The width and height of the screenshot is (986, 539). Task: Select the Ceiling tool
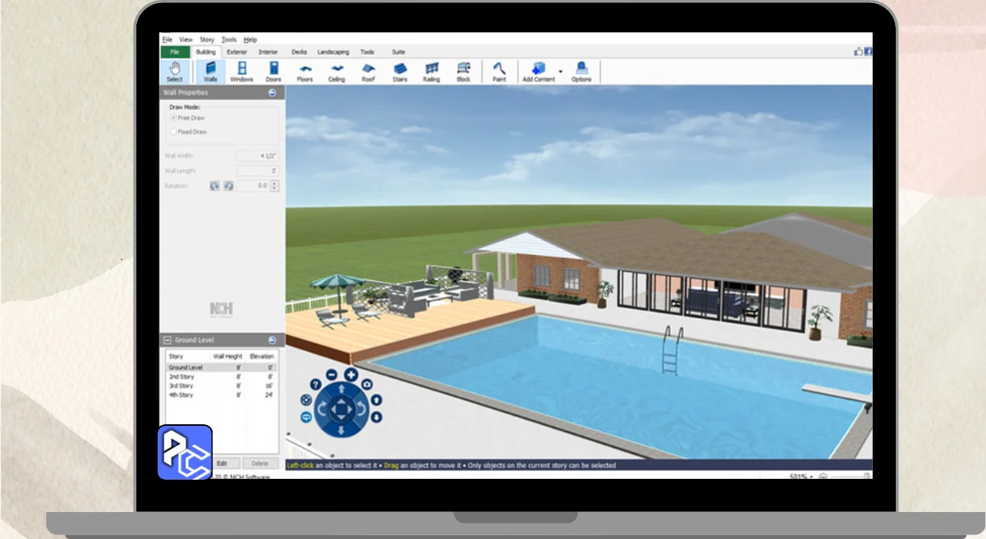pos(337,72)
